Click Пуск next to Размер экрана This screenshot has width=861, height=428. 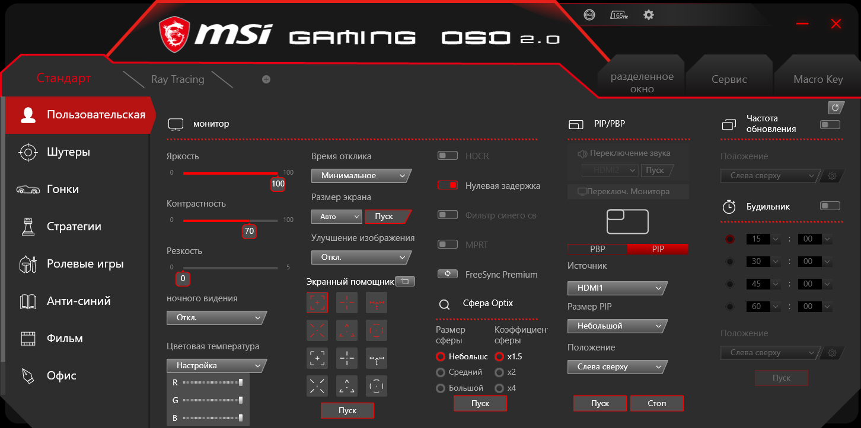[x=387, y=217]
